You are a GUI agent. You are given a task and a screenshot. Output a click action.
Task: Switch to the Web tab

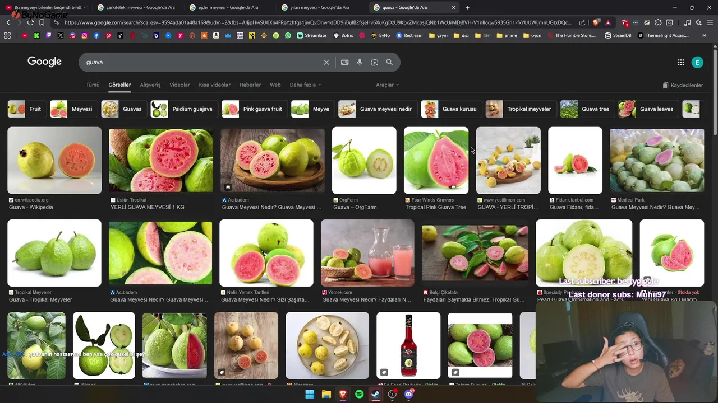click(x=275, y=85)
